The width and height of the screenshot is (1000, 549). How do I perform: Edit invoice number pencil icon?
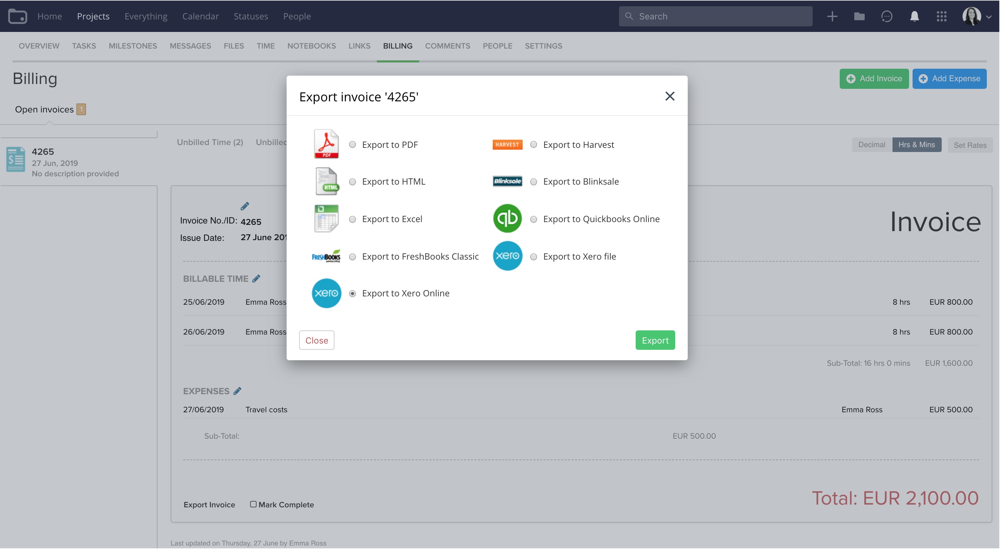[x=245, y=206]
